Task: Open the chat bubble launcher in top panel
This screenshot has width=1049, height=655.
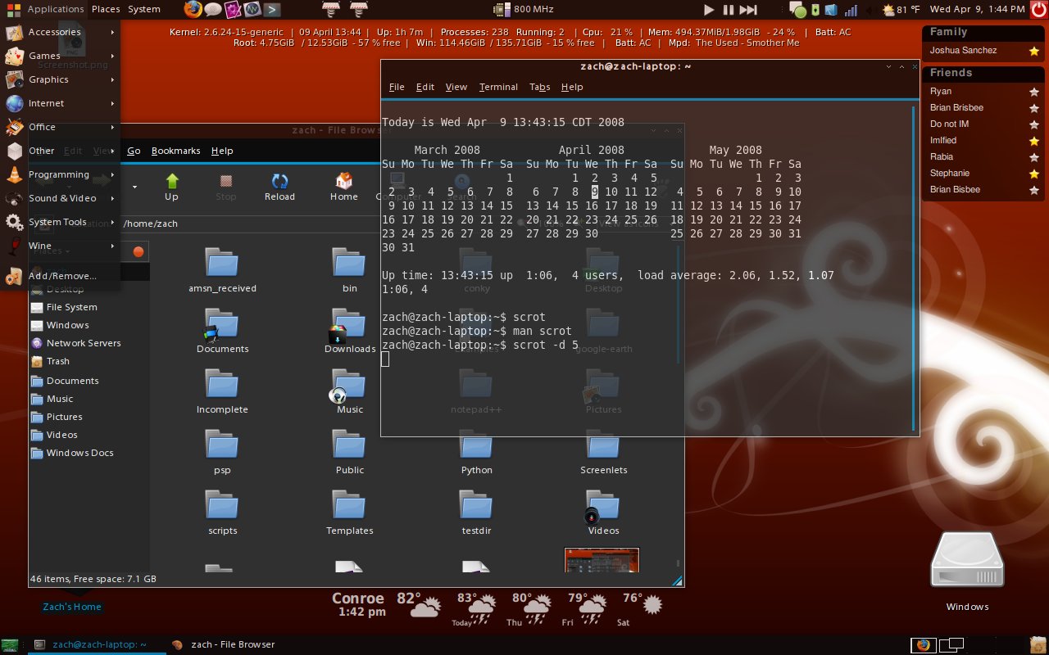Action: click(x=212, y=10)
